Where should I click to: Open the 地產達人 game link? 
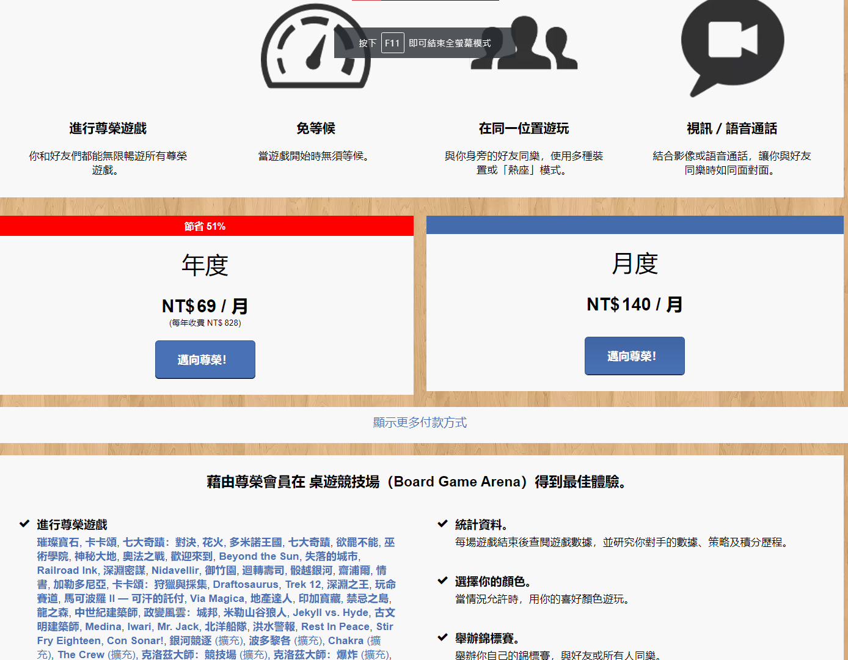[271, 598]
